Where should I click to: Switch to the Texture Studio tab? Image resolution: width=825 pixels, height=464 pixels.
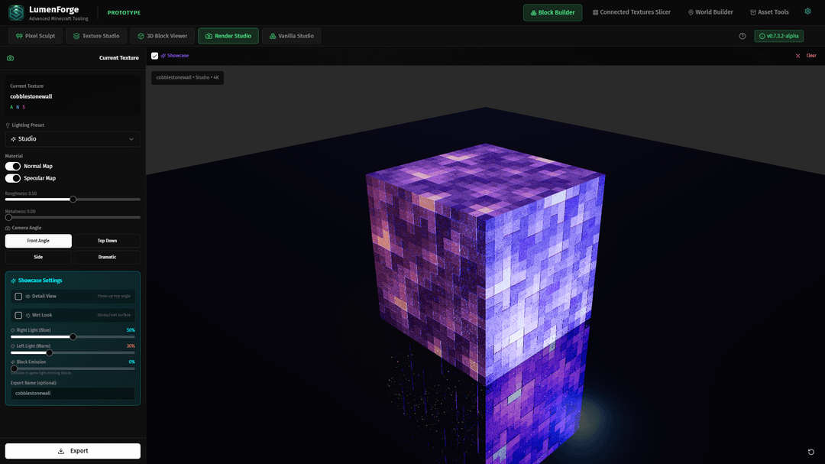[95, 36]
